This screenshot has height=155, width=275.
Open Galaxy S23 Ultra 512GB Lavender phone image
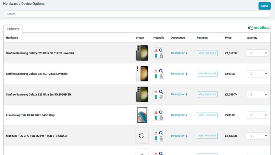[142, 53]
